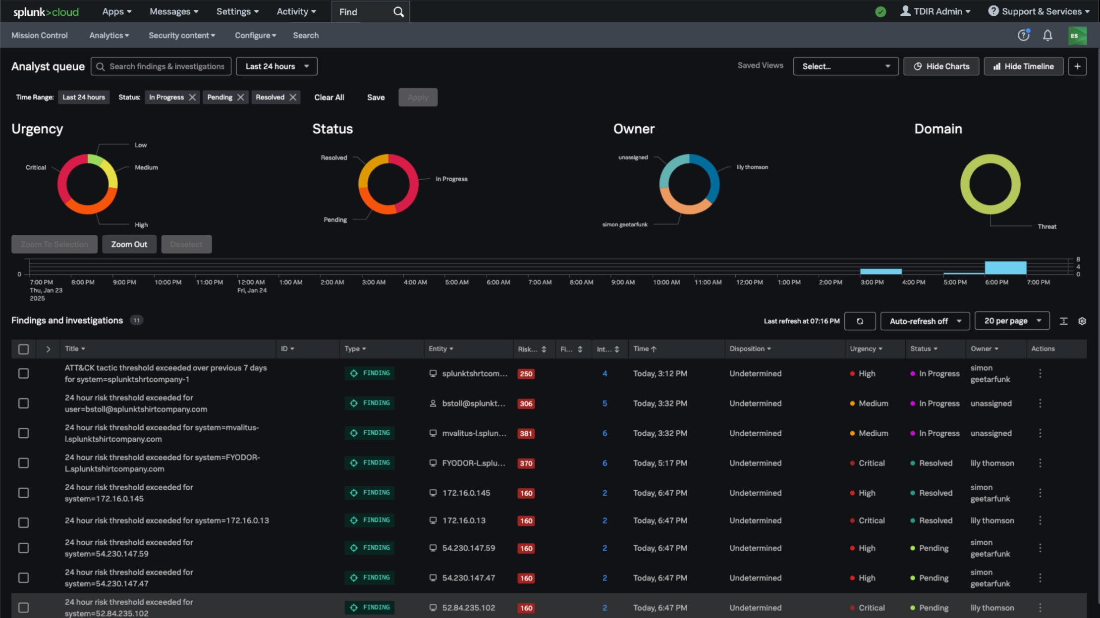Open actions menu for the ATT&CK tactic finding
Viewport: 1100px width, 618px height.
coord(1040,373)
